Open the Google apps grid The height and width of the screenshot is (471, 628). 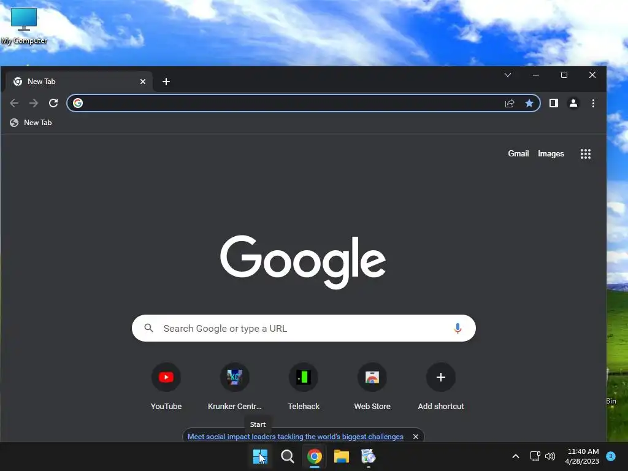tap(586, 154)
